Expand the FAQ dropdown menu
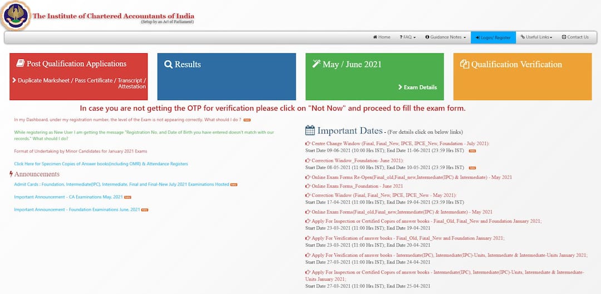 point(407,37)
